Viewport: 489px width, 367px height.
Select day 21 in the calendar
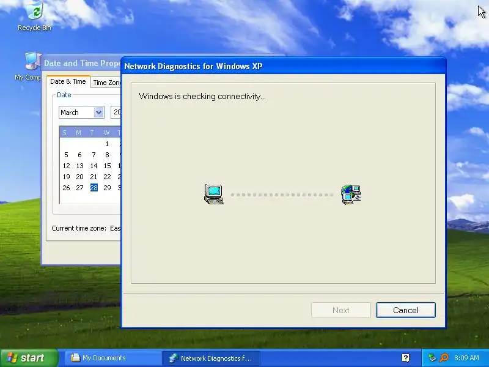94,177
